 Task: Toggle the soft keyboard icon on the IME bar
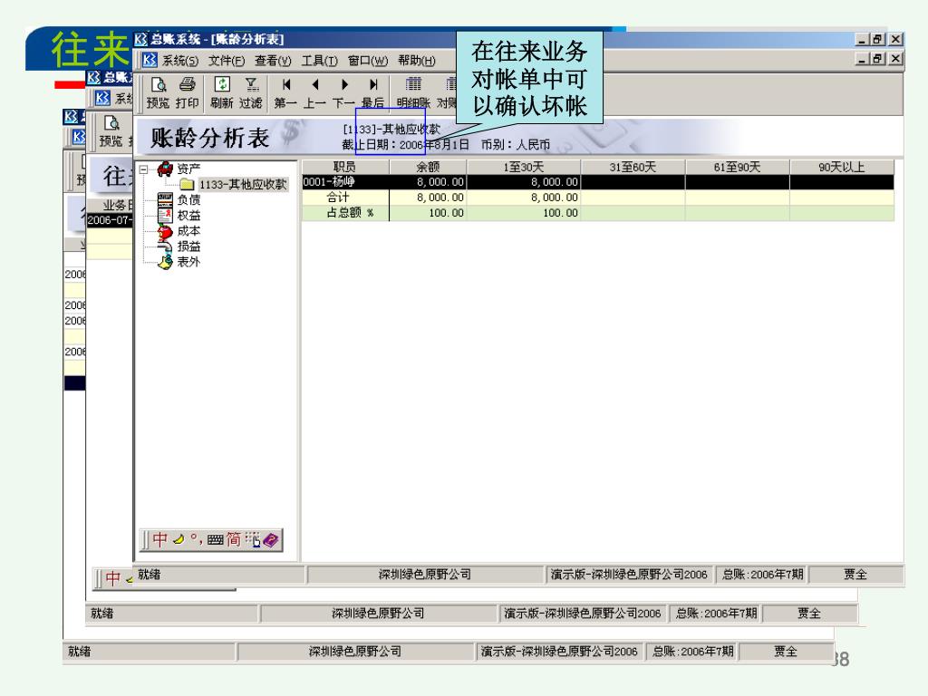pos(215,540)
